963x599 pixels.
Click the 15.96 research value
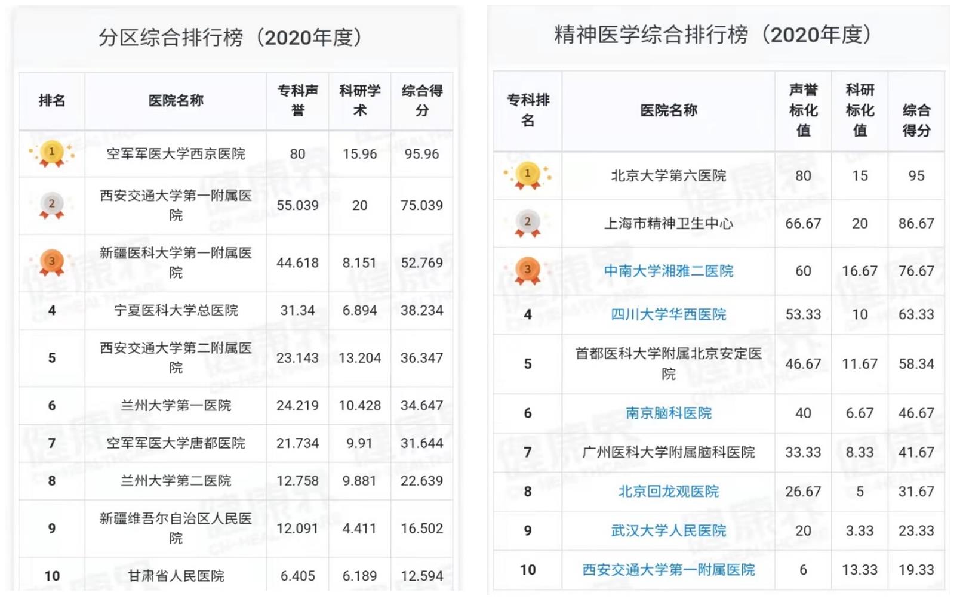360,154
